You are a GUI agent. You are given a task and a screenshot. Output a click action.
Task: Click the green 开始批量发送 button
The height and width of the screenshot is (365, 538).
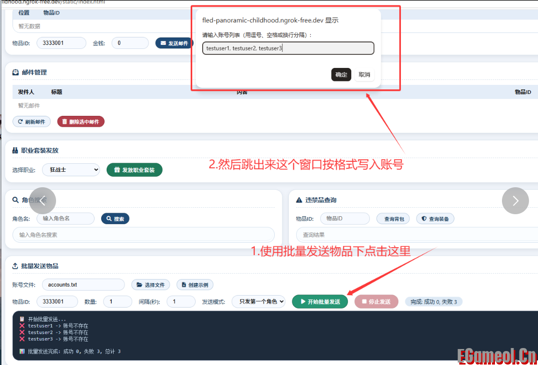[x=320, y=302]
